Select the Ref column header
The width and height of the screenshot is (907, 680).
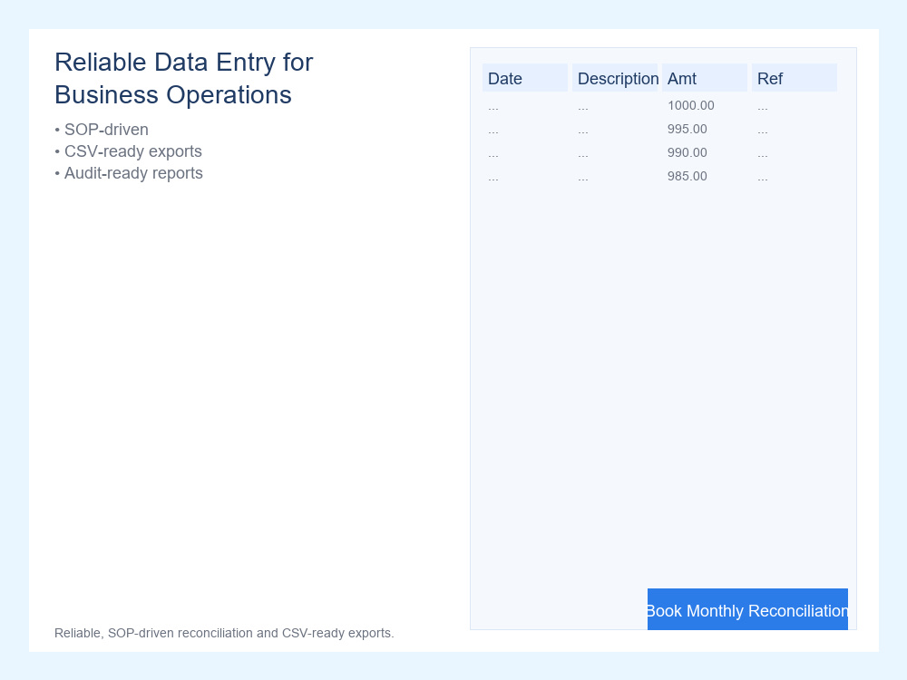[x=795, y=78]
